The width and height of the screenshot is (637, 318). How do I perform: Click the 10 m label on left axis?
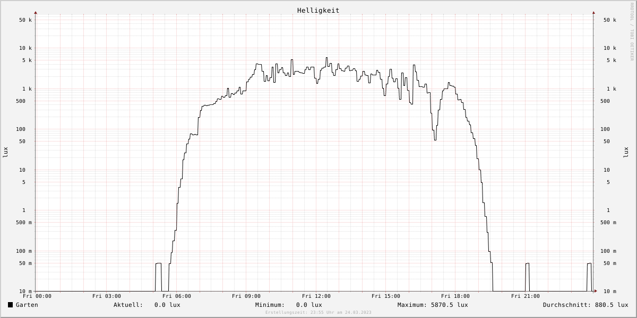pos(24,291)
